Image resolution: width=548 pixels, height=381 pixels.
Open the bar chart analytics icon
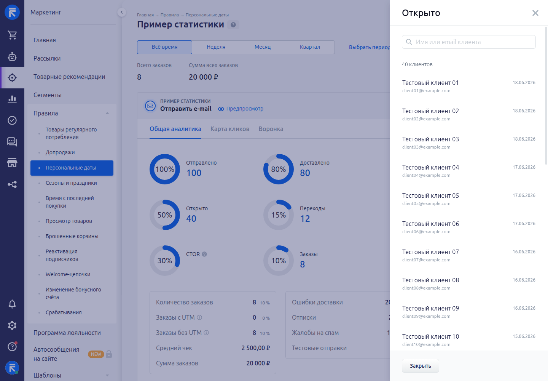[12, 99]
